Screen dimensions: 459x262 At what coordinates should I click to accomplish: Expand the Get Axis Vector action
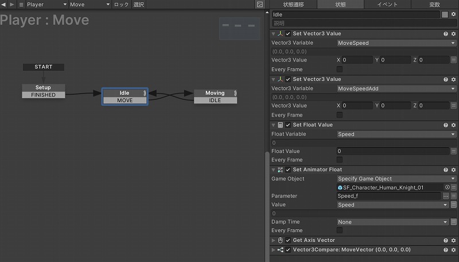(274, 240)
